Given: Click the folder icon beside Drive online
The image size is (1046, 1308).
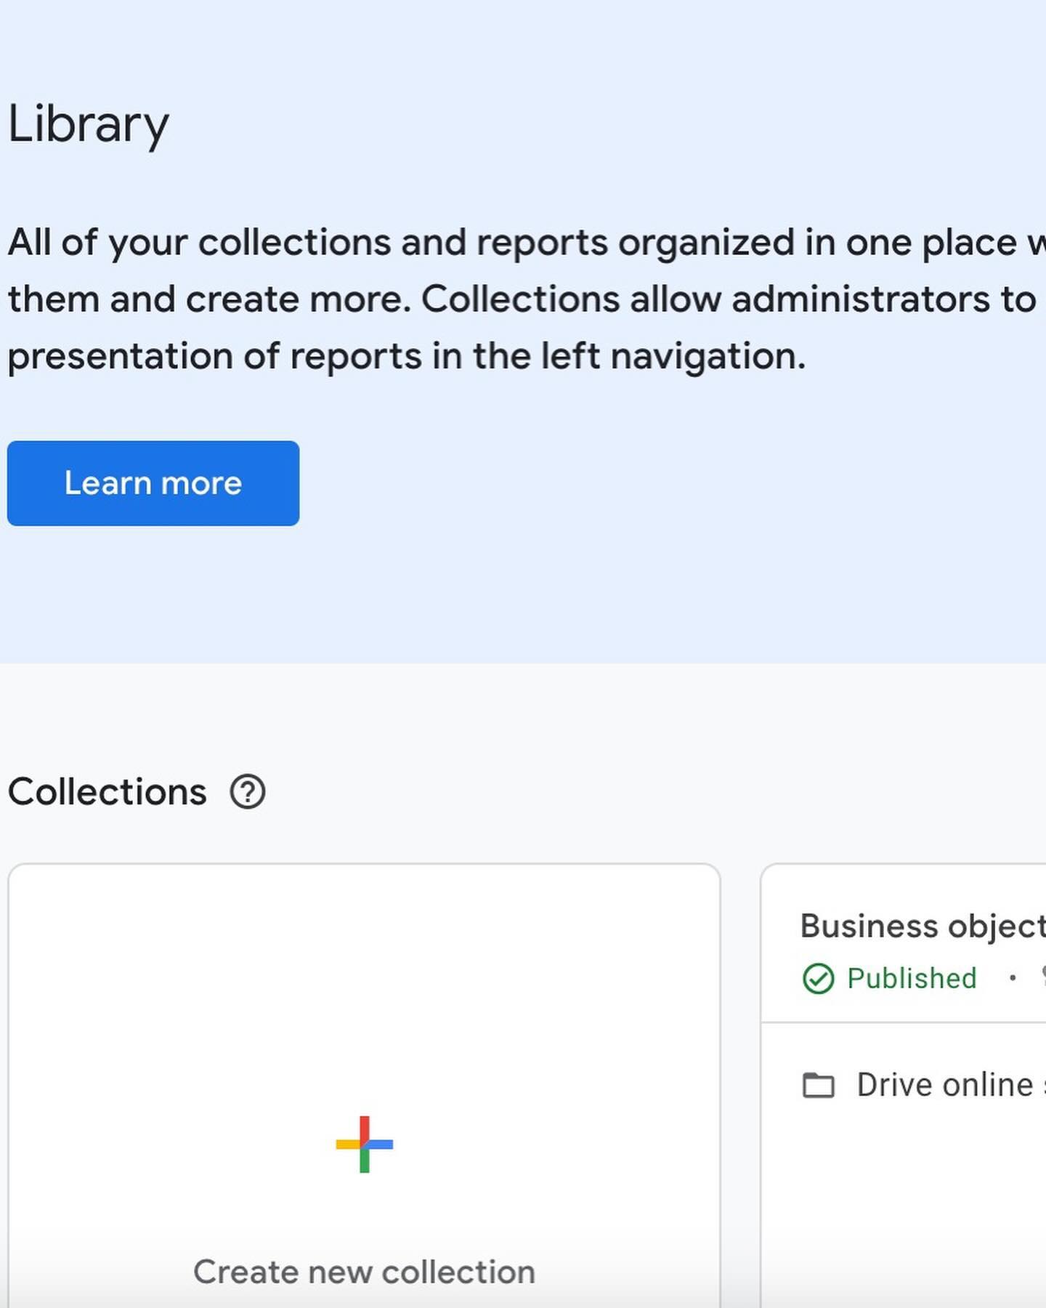Looking at the screenshot, I should [819, 1086].
